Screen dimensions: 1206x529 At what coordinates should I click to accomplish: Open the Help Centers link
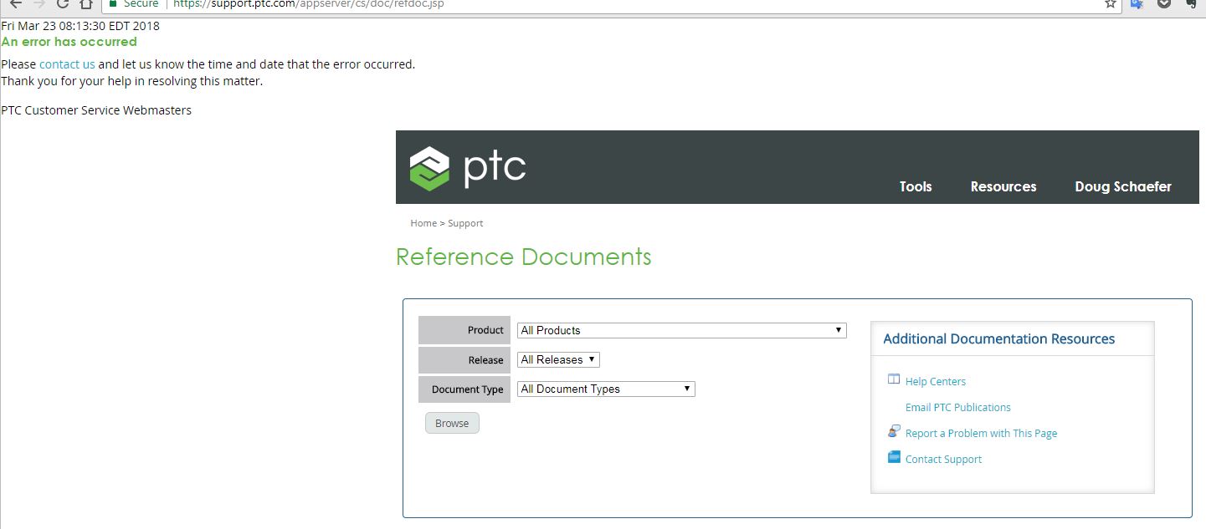(x=936, y=381)
